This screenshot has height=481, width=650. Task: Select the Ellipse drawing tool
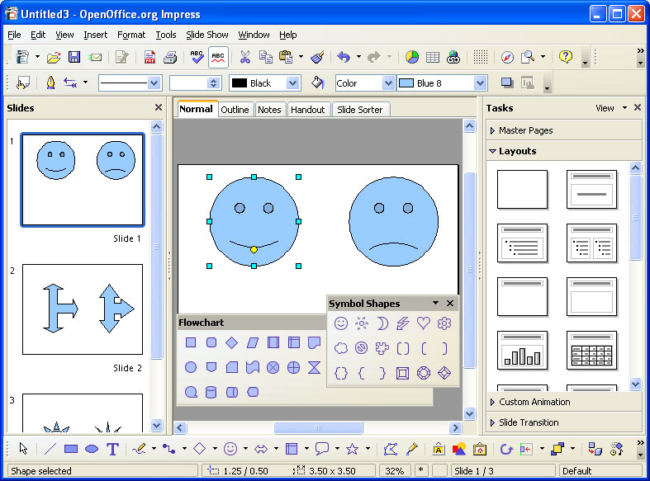(x=92, y=449)
